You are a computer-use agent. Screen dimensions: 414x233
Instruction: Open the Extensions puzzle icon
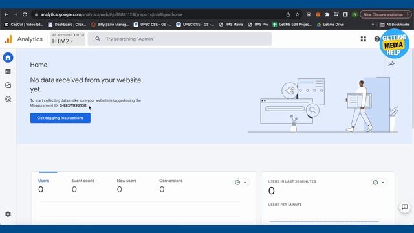click(x=327, y=14)
